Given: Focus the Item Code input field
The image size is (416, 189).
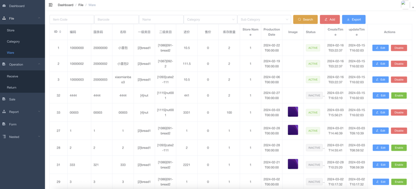Looking at the screenshot, I should [x=72, y=20].
